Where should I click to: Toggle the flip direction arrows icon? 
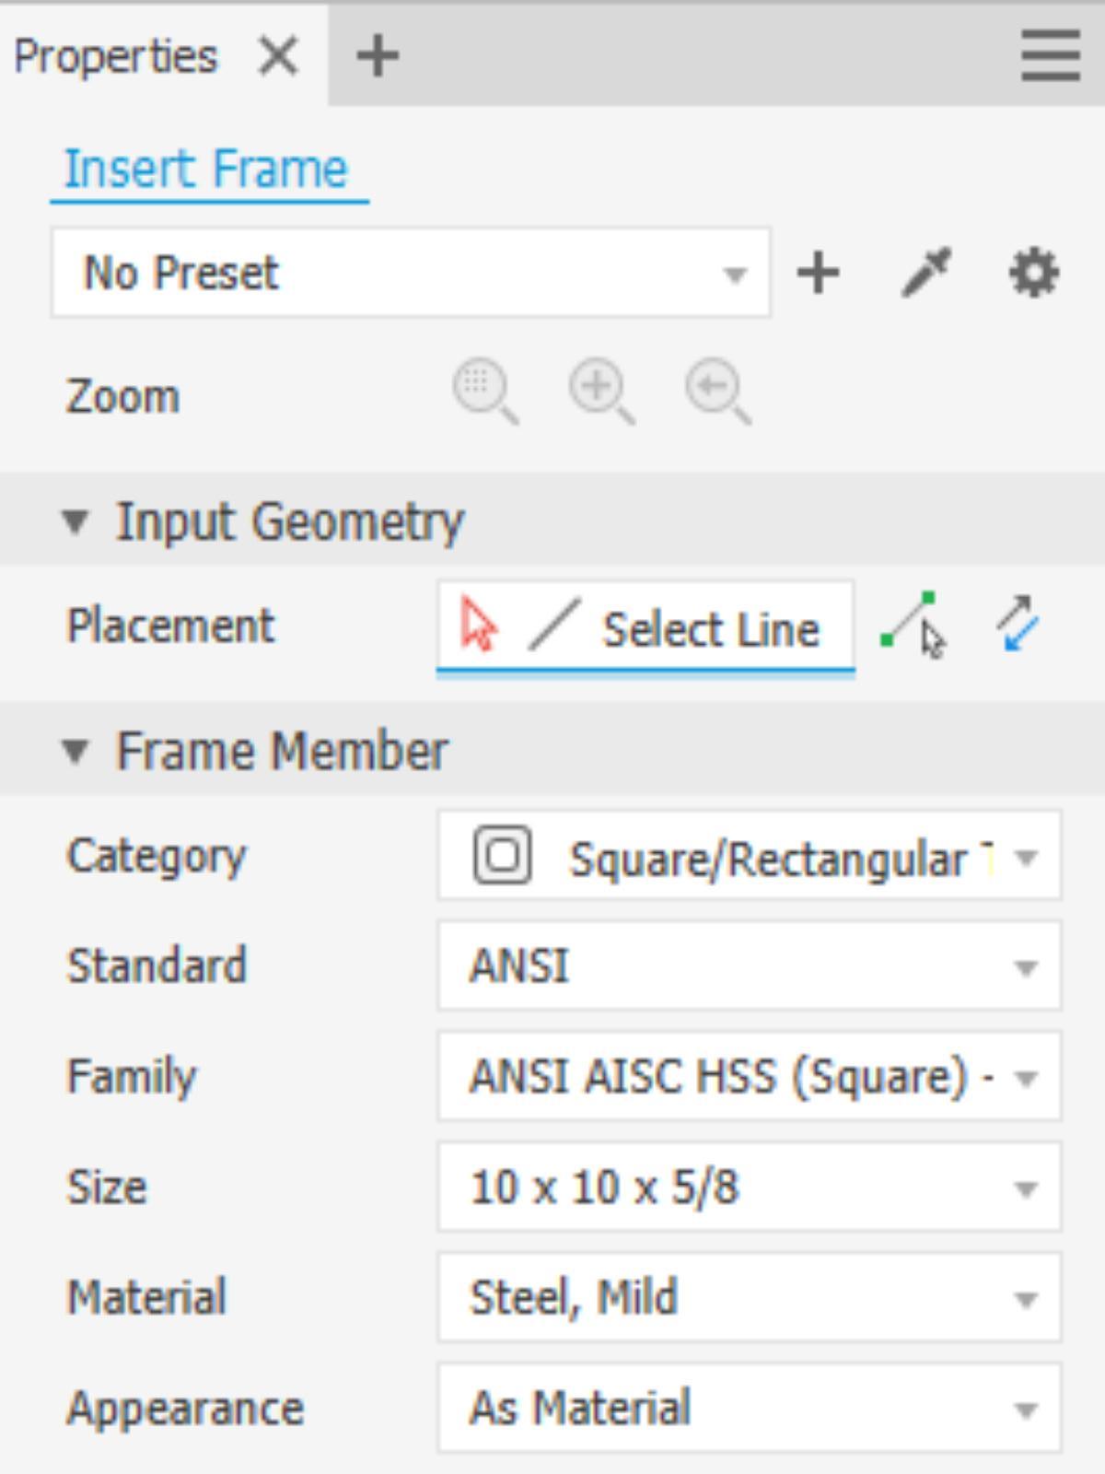coord(1018,625)
